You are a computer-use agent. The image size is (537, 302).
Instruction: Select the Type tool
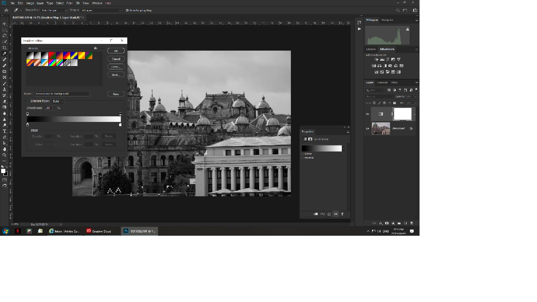4,131
